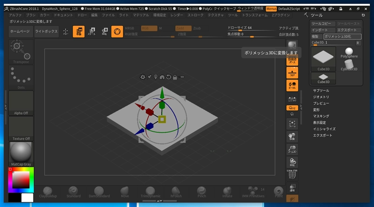374x207 pixels.
Task: Click the Zoom3D view button
Action: tap(292, 150)
